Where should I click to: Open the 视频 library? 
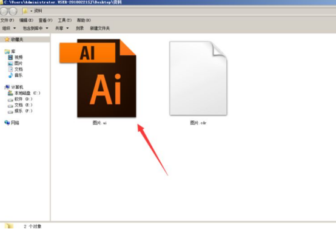(x=18, y=57)
